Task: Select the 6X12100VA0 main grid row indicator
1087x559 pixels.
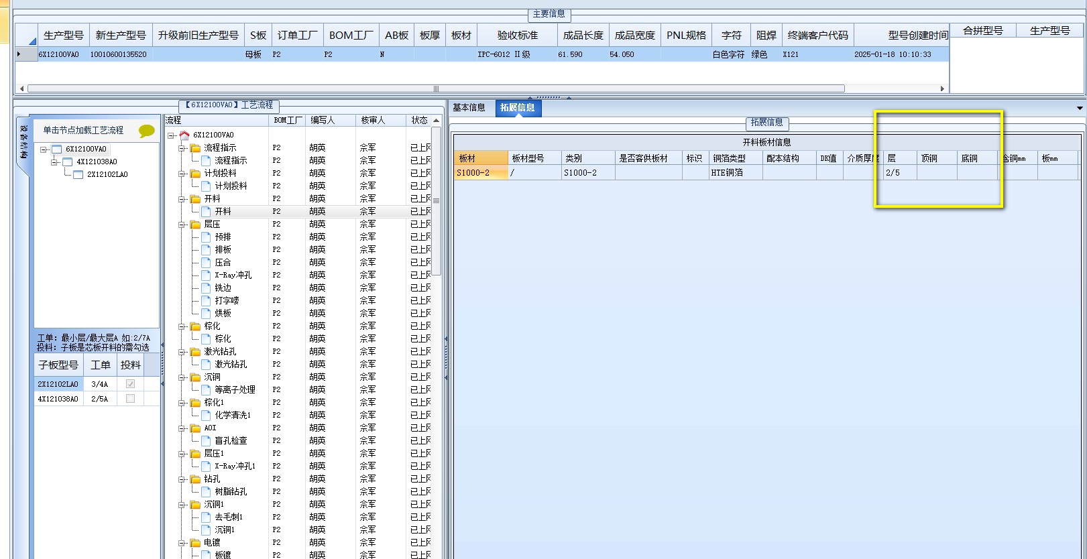Action: pos(26,54)
